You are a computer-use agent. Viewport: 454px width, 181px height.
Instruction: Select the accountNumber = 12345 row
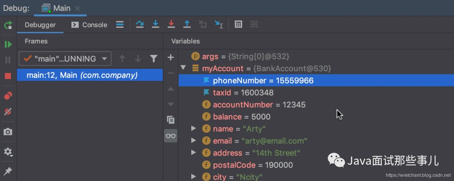pyautogui.click(x=316, y=104)
